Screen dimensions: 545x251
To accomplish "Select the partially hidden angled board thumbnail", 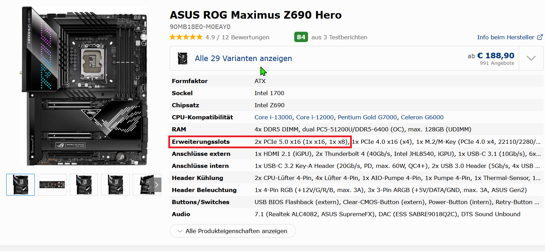I will click(145, 185).
